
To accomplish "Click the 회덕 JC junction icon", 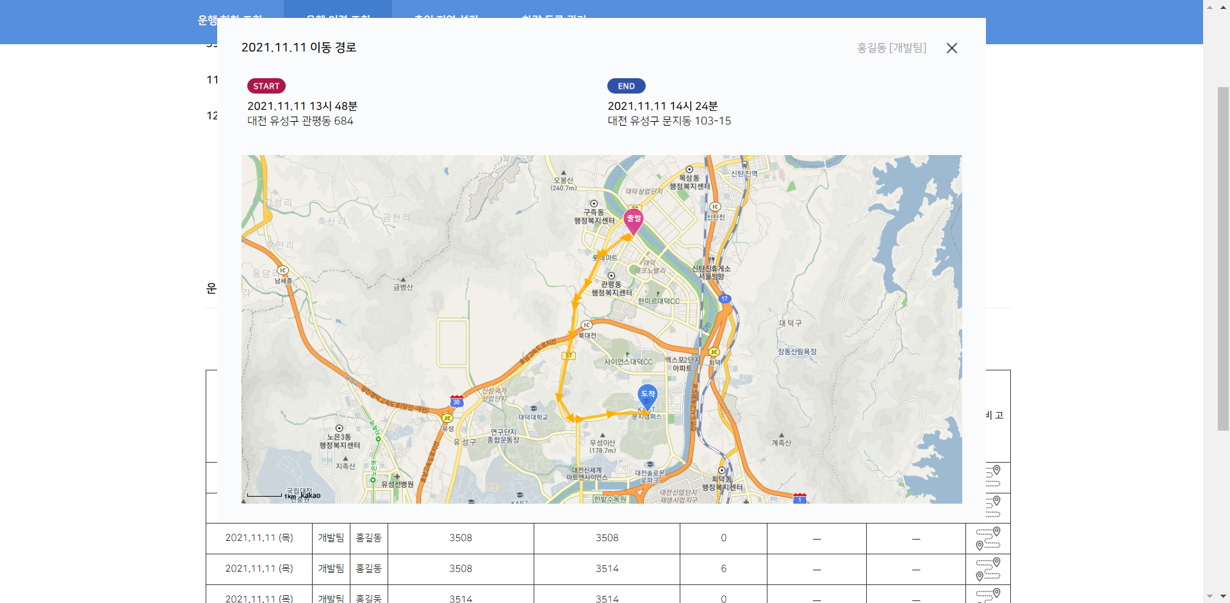I will pos(714,352).
